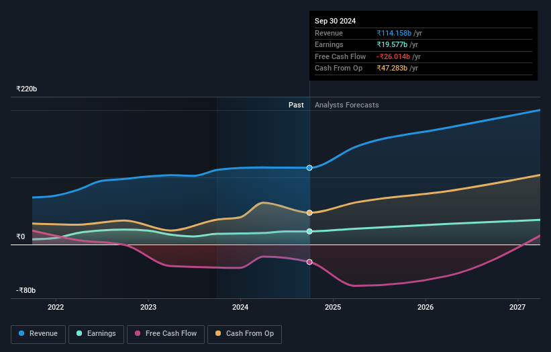The width and height of the screenshot is (551, 352).
Task: Select the Revenue data point marker on chart
Action: tap(309, 168)
